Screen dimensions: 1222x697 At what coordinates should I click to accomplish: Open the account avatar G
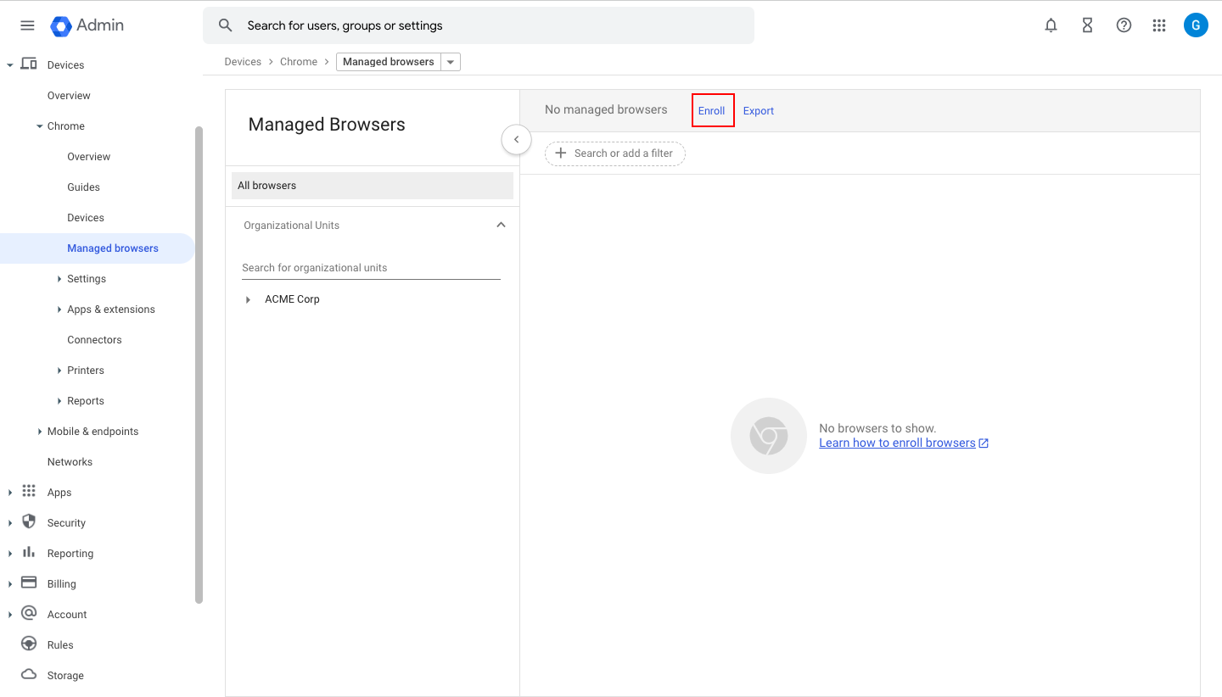[1196, 25]
